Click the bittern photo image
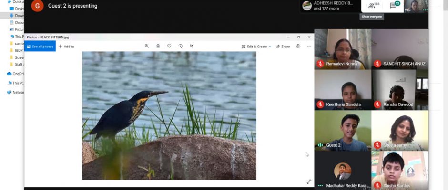Viewport: 448px width, 190px height. coord(169,115)
